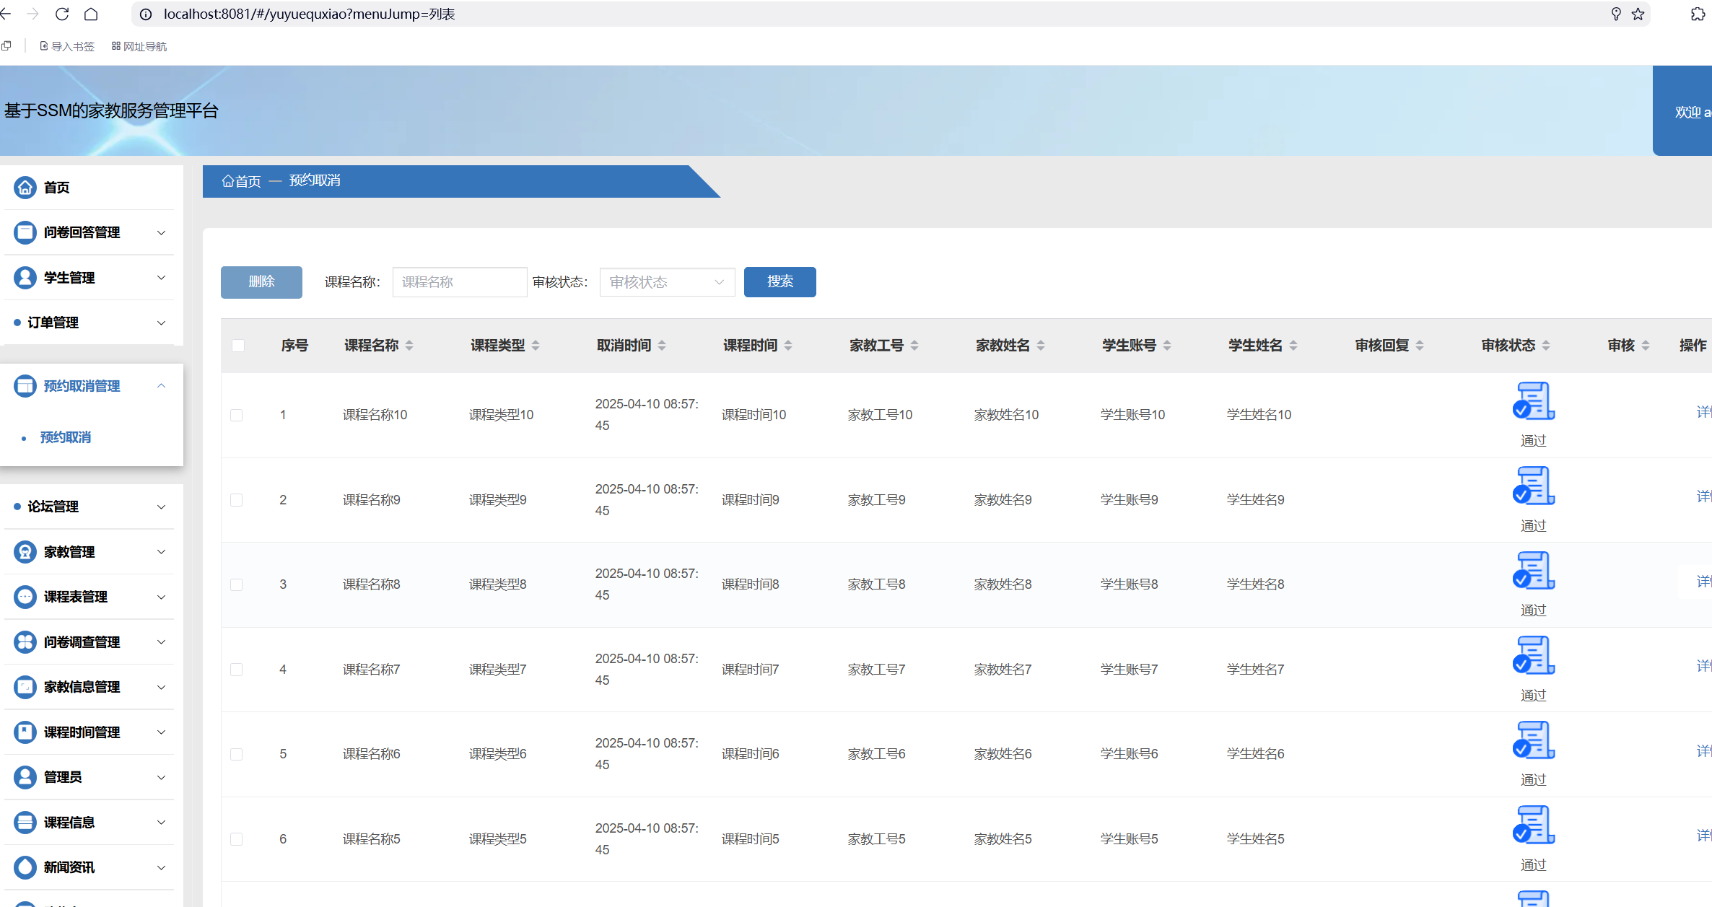Click the 新闻资讯 sidebar icon

tap(25, 867)
